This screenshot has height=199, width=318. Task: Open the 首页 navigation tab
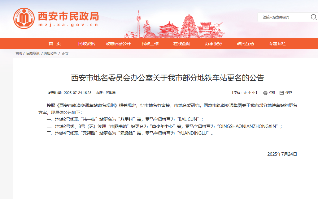[x=55, y=44]
